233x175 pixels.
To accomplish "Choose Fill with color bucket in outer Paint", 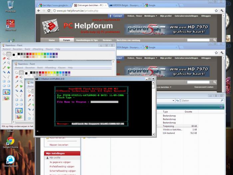I will 9,59.
